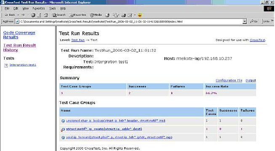This screenshot has height=151, width=275.
Task: Click the status icon beside ip_lookup row
Action: coord(63,121)
